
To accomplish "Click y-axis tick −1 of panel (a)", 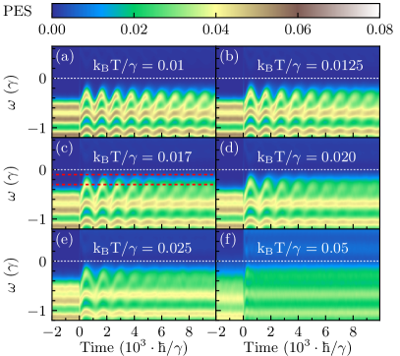I will point(38,128).
